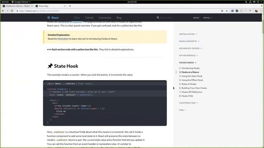Screen dimensions: 264x148
Task: Click the padlock icon in the address bar
Action: [x=17, y=11]
